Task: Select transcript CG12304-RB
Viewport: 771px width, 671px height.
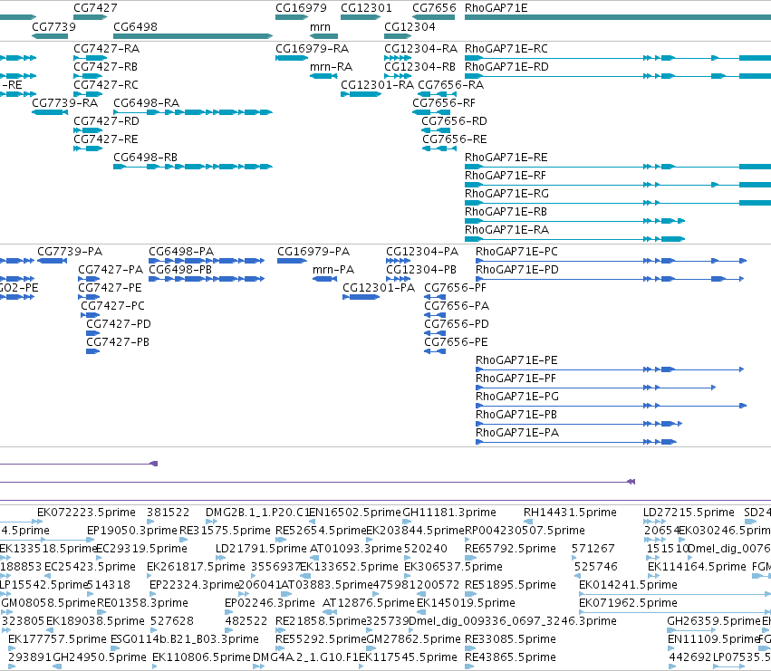Action: pyautogui.click(x=398, y=76)
